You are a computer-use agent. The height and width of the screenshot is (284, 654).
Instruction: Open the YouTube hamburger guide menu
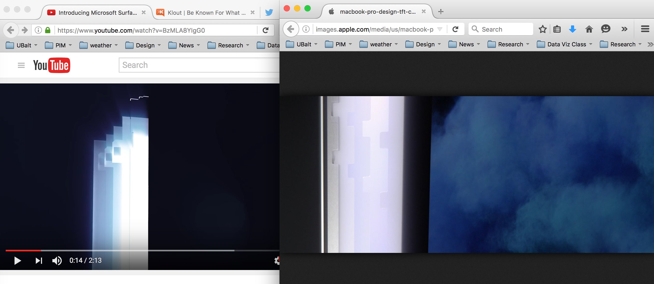coord(21,65)
